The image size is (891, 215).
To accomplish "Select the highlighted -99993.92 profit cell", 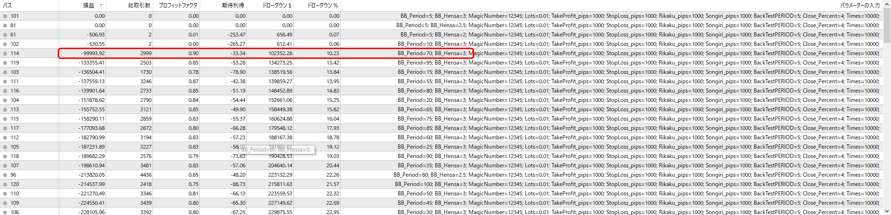I will (83, 53).
